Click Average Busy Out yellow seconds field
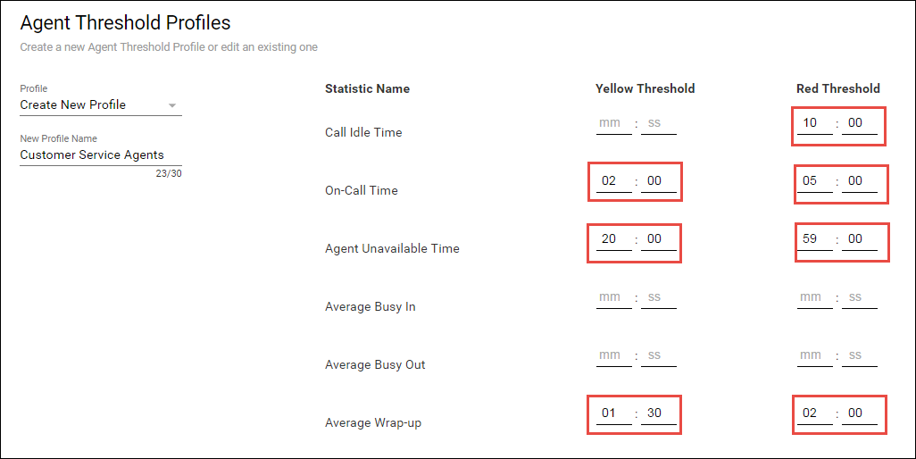The width and height of the screenshot is (916, 459). tap(658, 355)
